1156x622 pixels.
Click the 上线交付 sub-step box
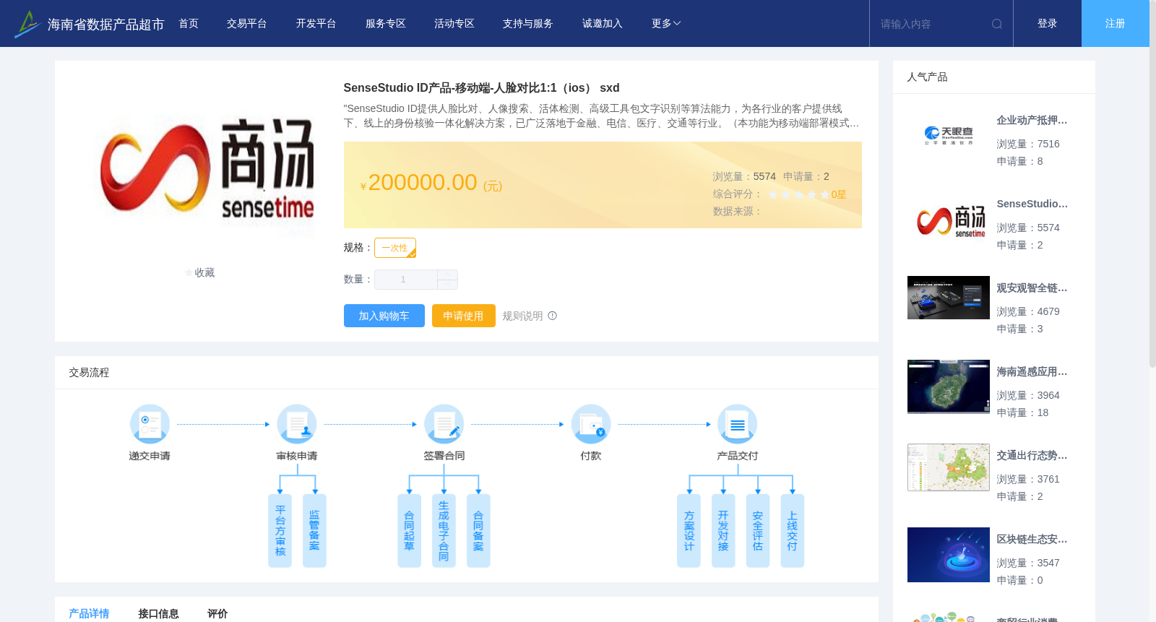coord(793,531)
